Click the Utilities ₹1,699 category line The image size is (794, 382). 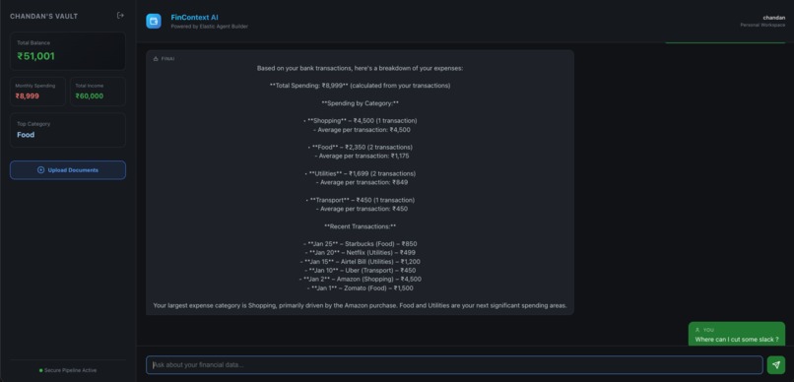click(360, 173)
